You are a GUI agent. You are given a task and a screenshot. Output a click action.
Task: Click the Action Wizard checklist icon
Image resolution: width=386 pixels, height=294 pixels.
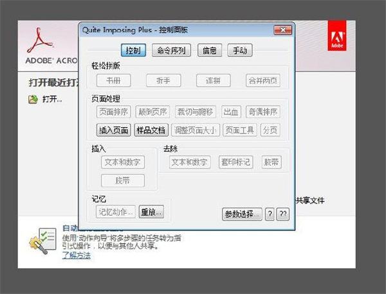coord(40,241)
